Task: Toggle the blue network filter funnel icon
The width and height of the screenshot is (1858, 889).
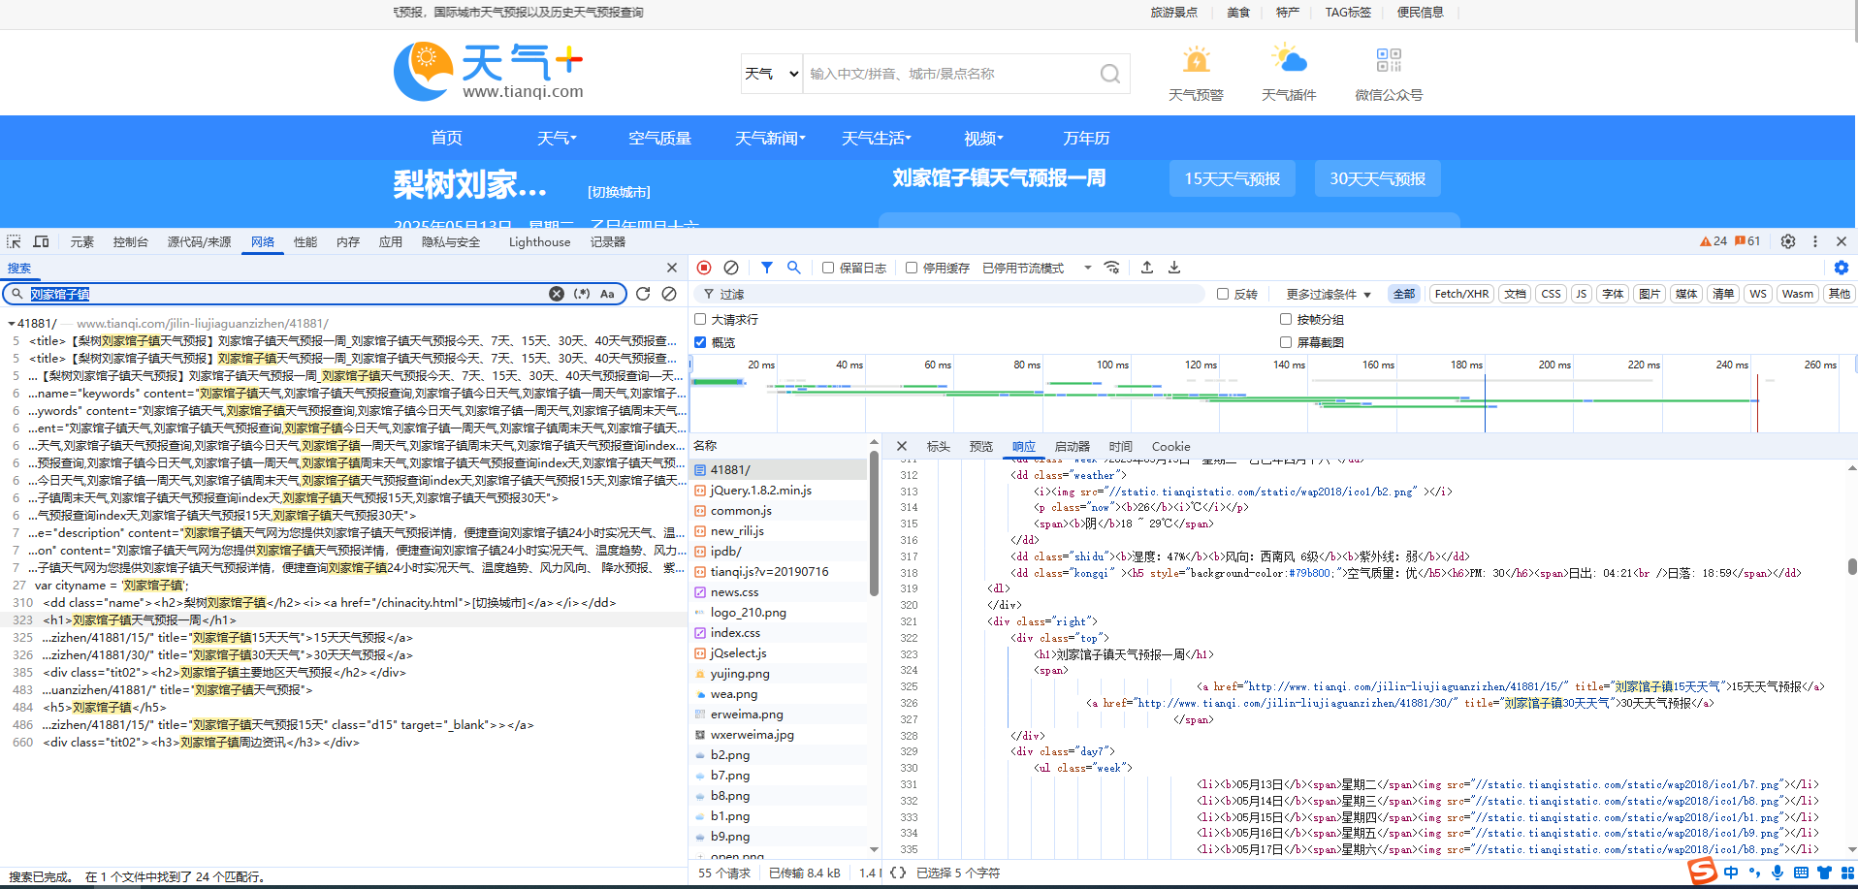Action: click(x=767, y=268)
